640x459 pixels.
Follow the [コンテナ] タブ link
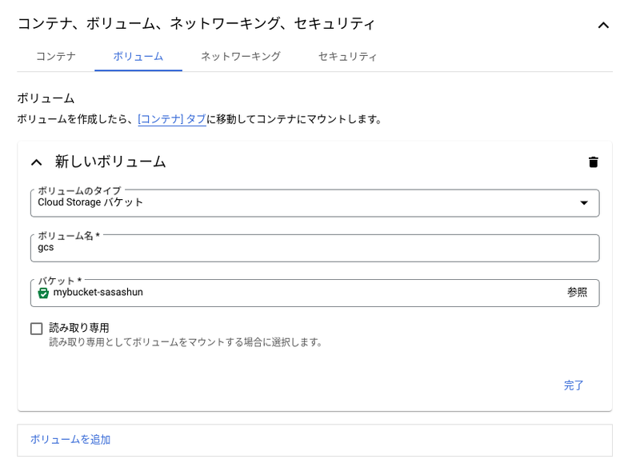click(x=172, y=119)
